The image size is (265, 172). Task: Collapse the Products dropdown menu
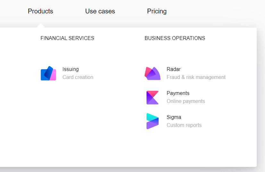(x=40, y=11)
